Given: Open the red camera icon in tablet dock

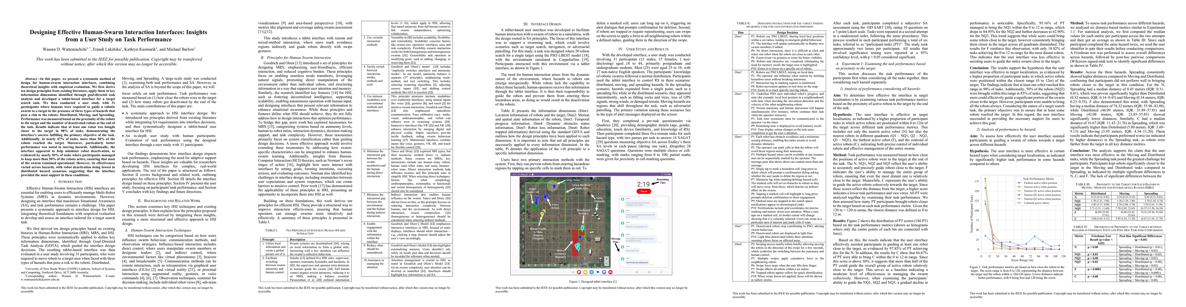Looking at the screenshot, I should tap(611, 272).
